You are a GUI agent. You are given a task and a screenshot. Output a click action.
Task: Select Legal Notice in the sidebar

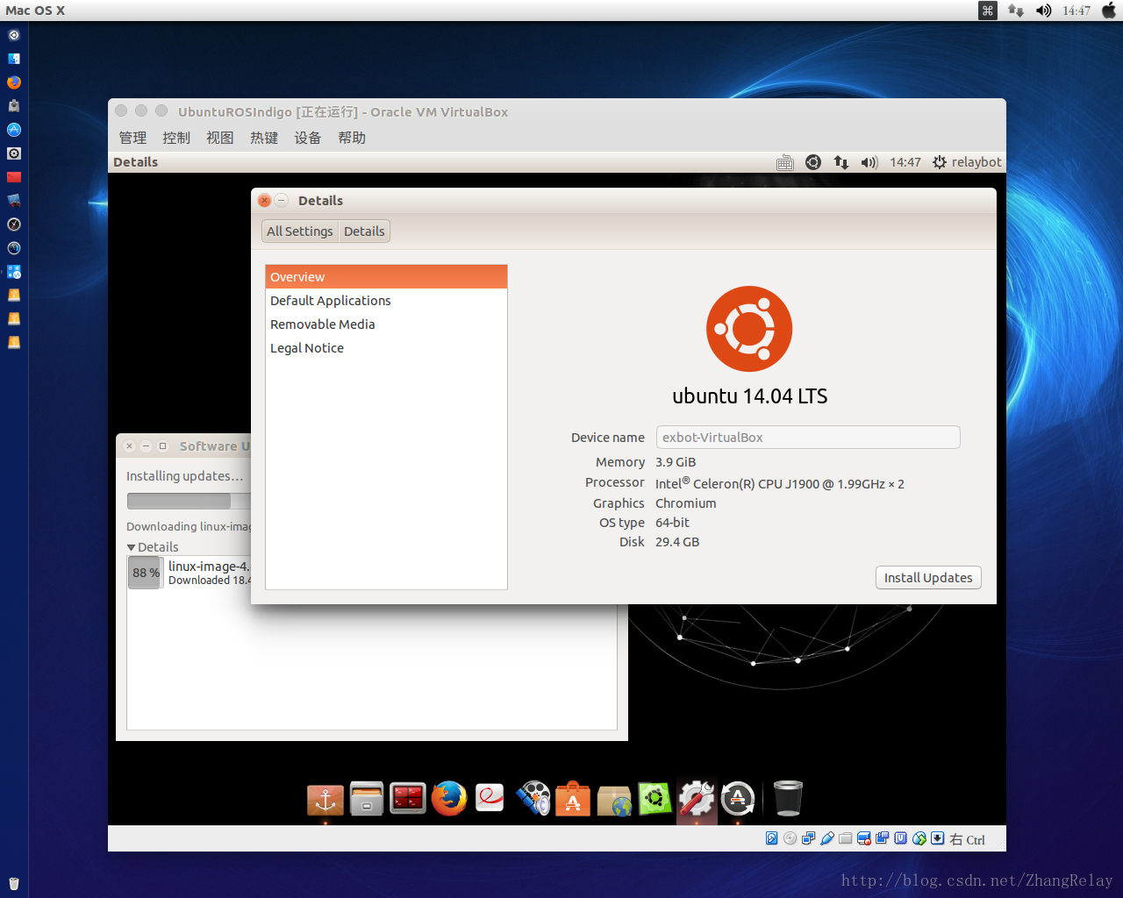coord(386,348)
